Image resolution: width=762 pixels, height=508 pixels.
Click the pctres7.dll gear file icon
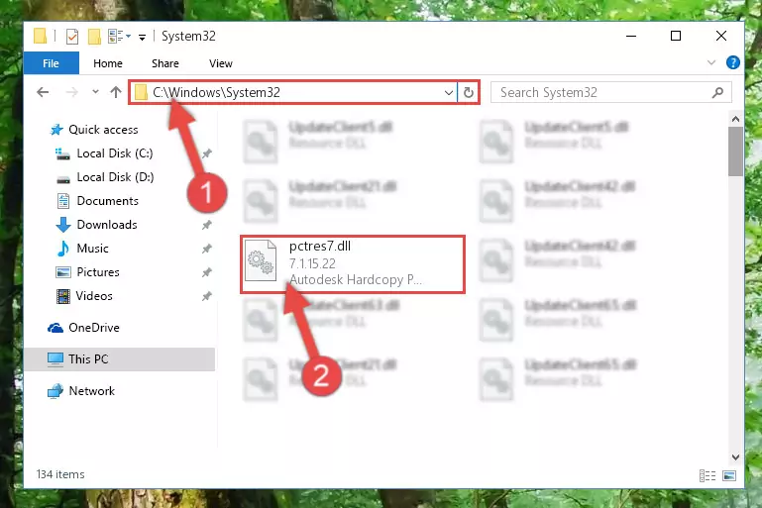pos(261,260)
